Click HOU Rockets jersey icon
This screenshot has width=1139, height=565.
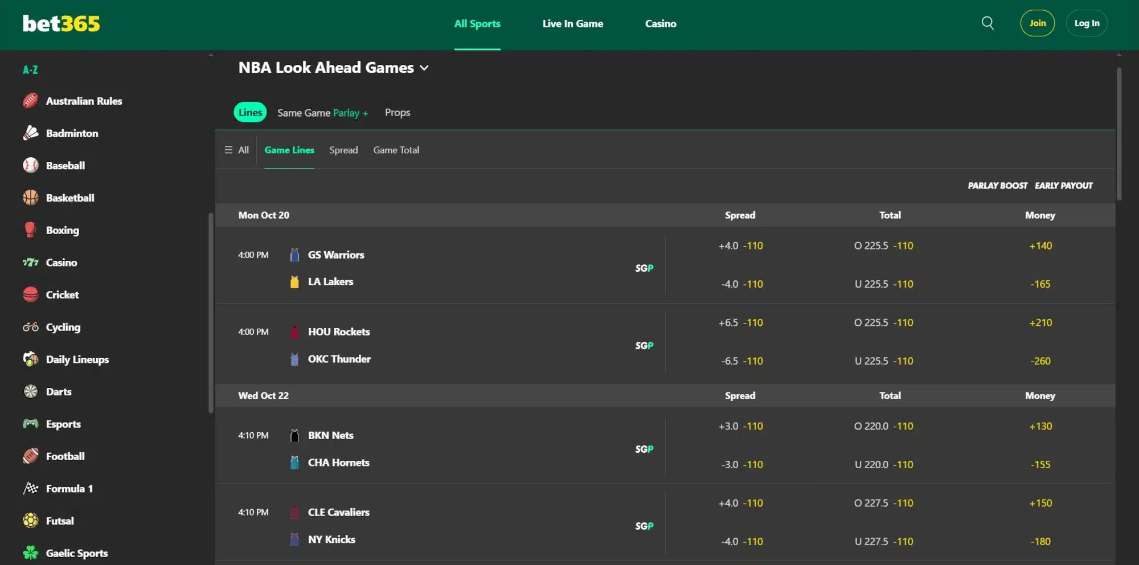coord(294,332)
